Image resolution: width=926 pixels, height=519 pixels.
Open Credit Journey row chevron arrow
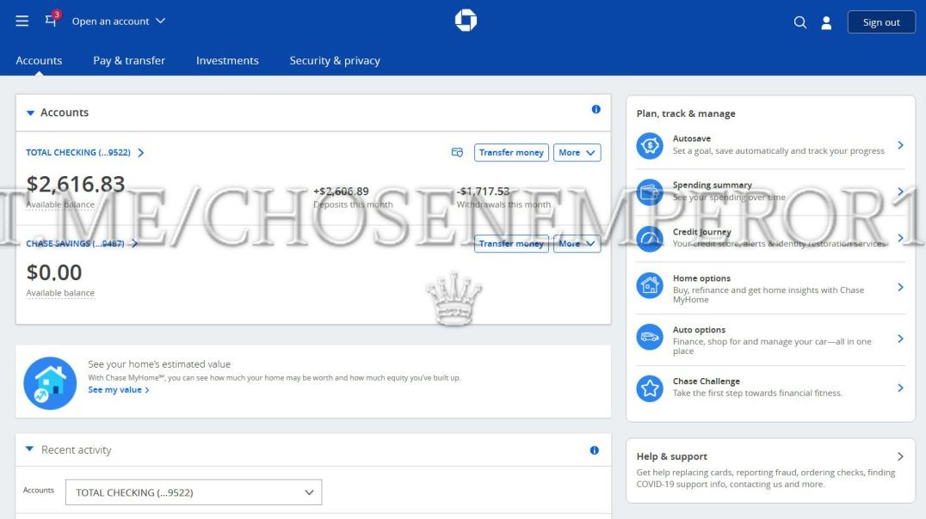point(900,238)
